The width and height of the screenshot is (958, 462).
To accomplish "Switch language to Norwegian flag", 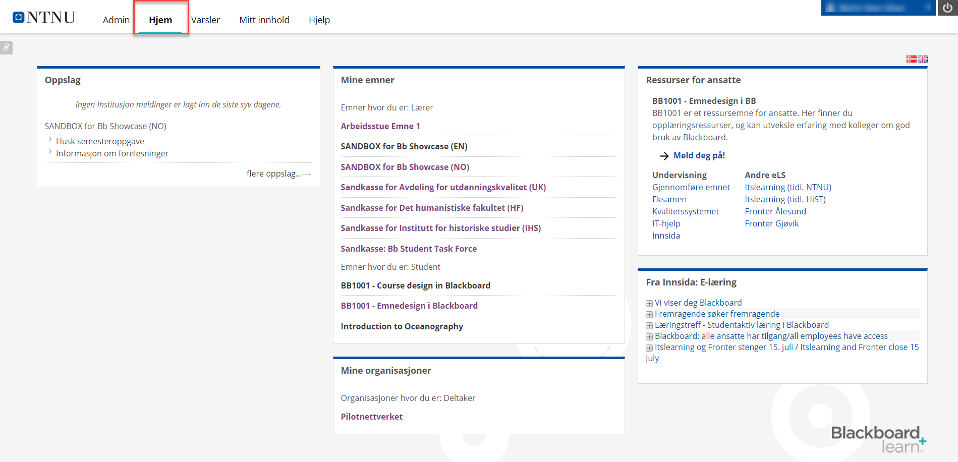I will [x=911, y=59].
